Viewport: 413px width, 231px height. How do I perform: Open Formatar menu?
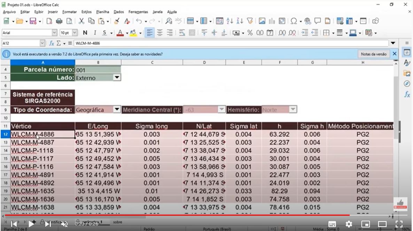tap(70, 12)
